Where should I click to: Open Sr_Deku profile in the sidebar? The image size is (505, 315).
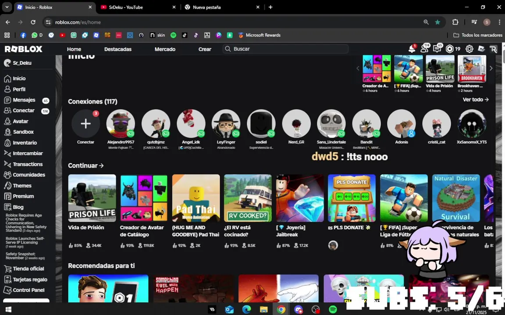pyautogui.click(x=18, y=63)
